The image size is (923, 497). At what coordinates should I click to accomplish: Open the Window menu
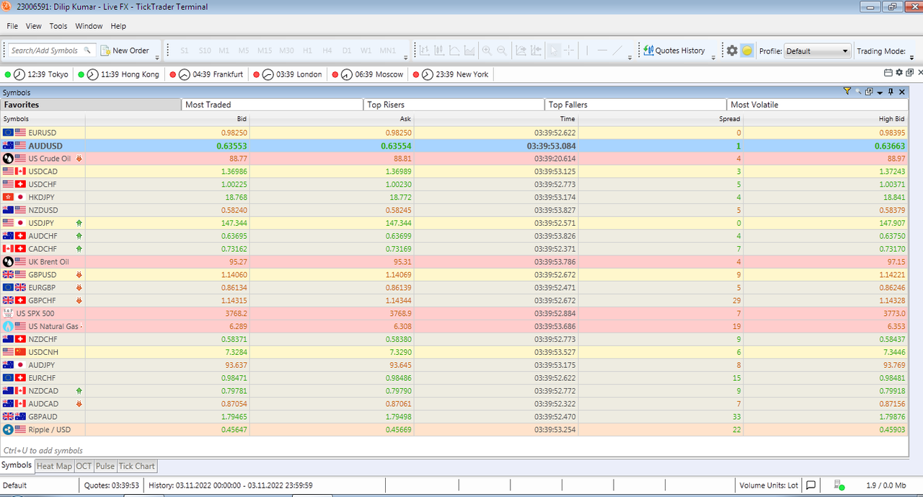89,26
